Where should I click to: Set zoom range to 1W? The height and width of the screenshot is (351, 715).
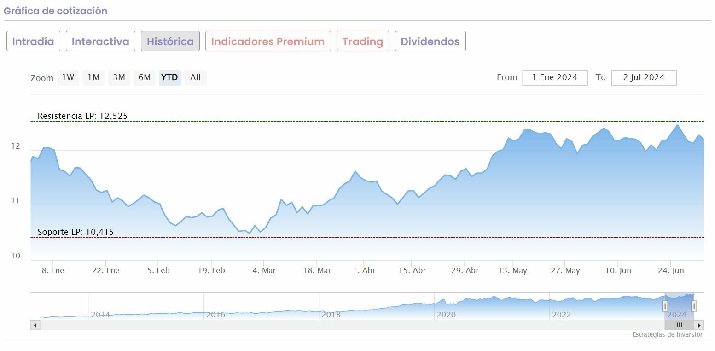coord(68,77)
